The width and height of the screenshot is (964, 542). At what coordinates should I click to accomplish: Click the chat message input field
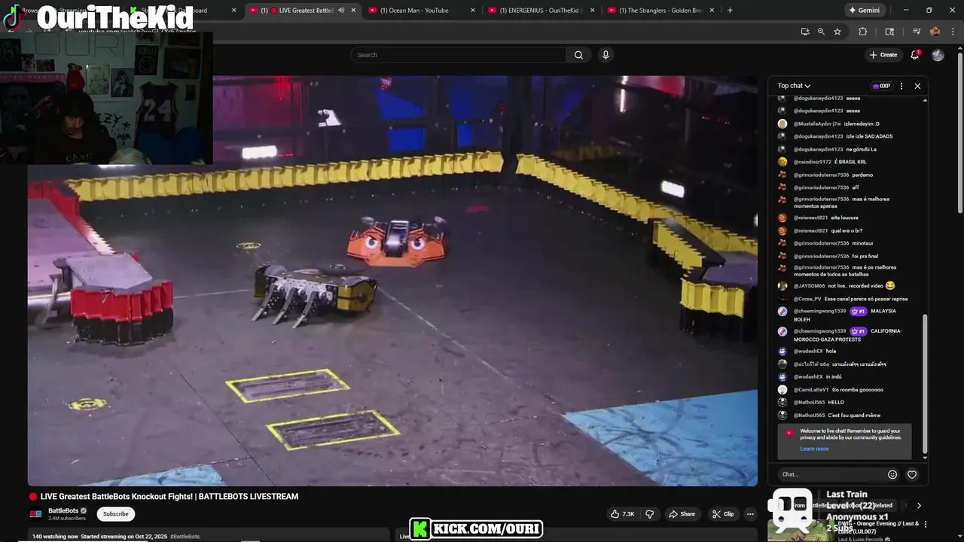coord(831,474)
